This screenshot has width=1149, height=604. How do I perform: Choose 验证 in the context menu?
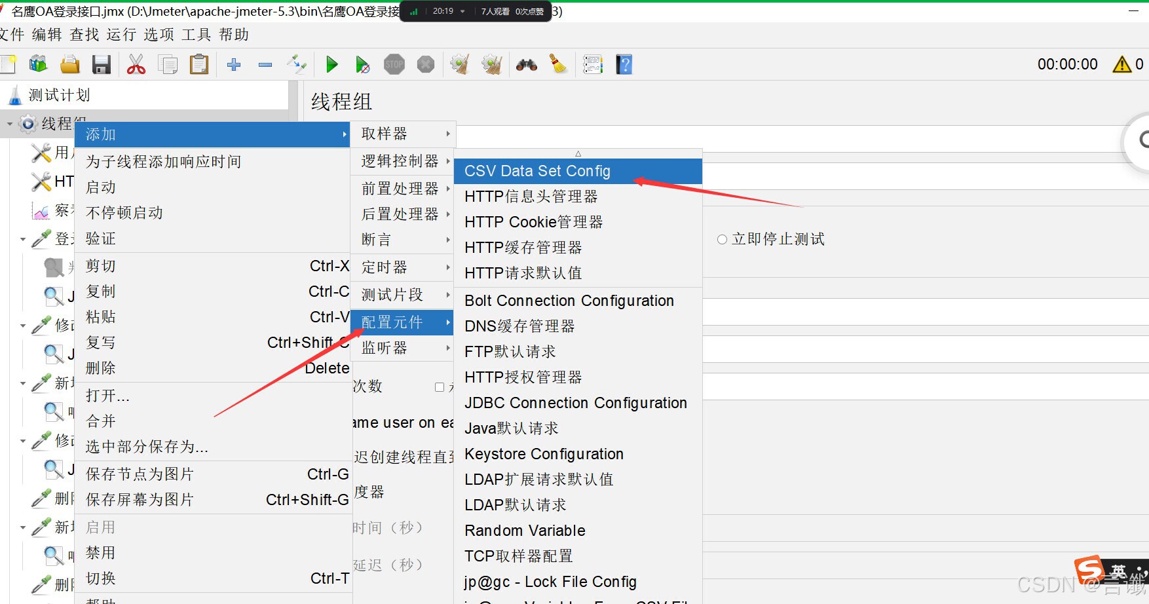(213, 238)
